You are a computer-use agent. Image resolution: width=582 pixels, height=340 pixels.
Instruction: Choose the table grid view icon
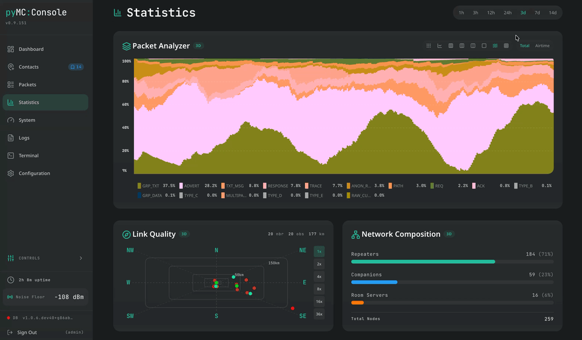point(506,45)
